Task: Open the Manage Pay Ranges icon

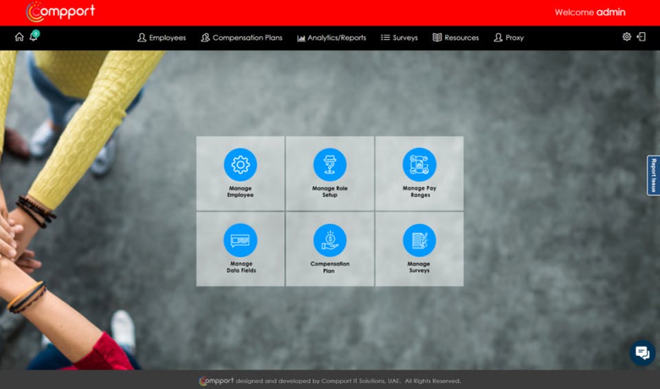Action: tap(419, 165)
